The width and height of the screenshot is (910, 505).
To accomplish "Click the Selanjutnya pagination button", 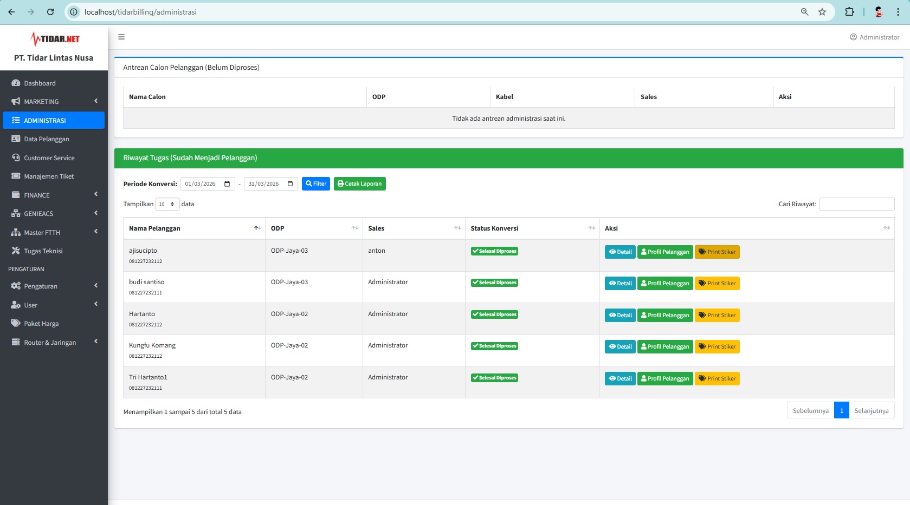I will (x=872, y=411).
